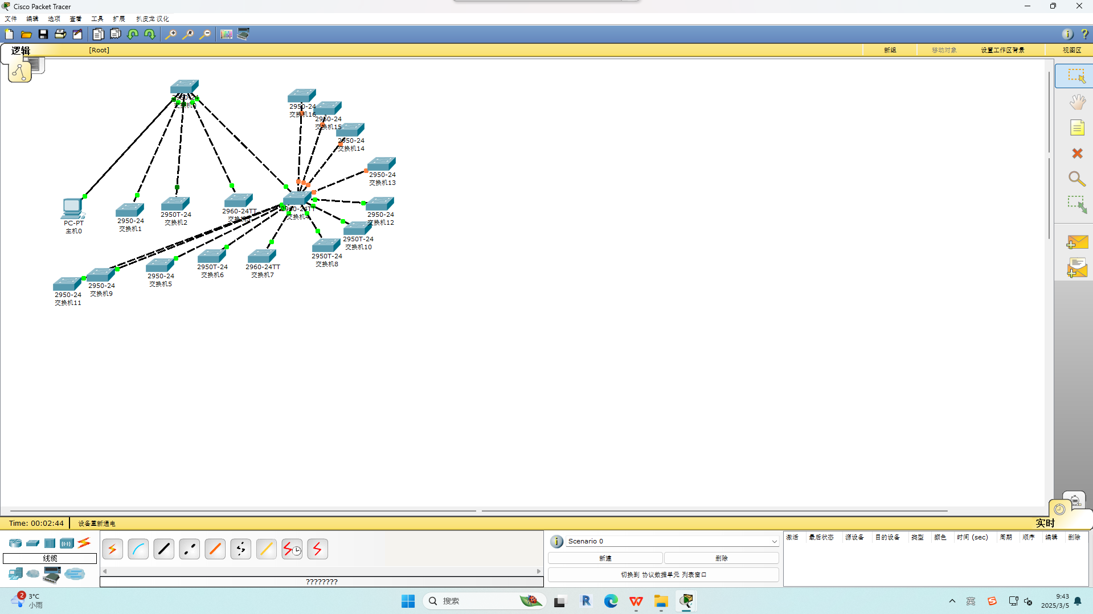Pick the serial DTE red cable
The image size is (1093, 614).
click(x=317, y=549)
